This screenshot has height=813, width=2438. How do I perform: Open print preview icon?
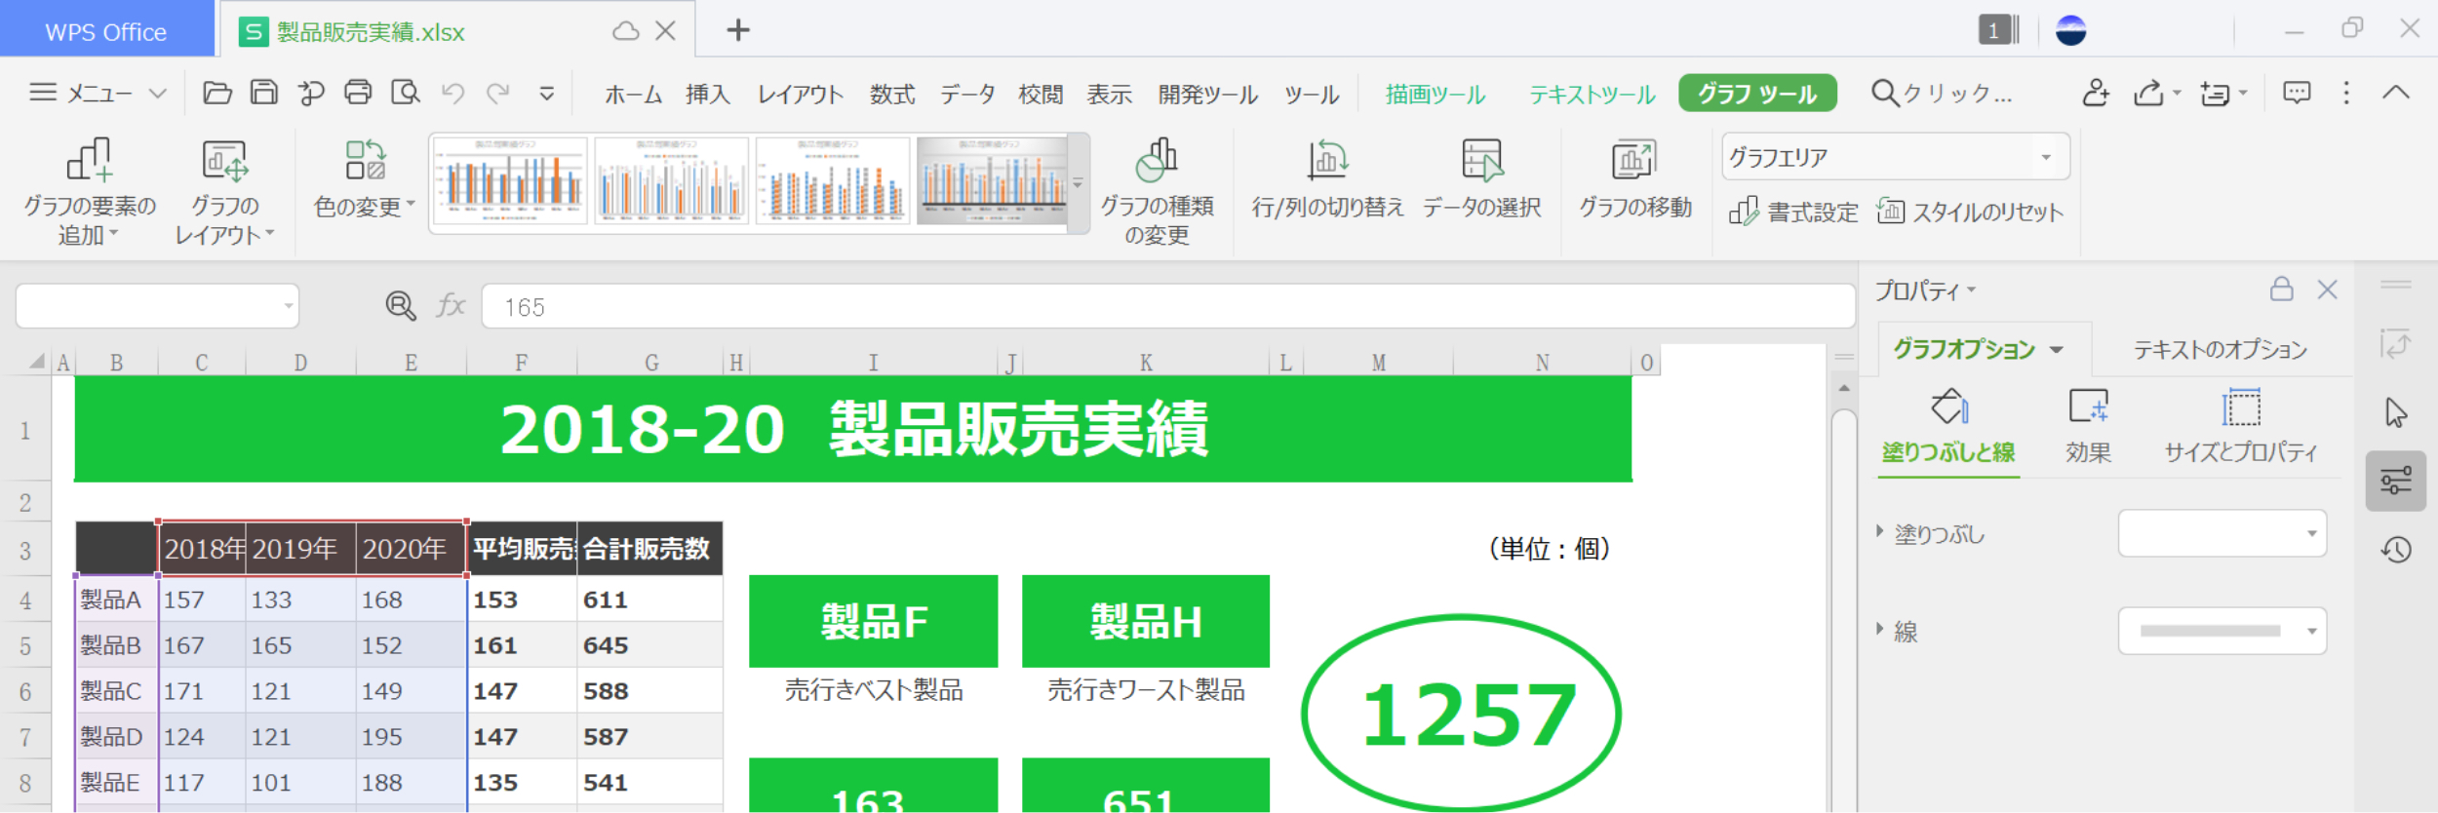(405, 93)
